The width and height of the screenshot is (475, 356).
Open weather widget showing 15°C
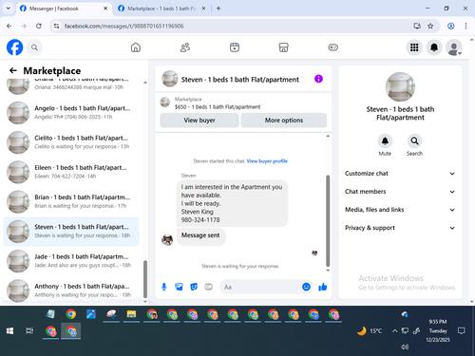(x=370, y=331)
